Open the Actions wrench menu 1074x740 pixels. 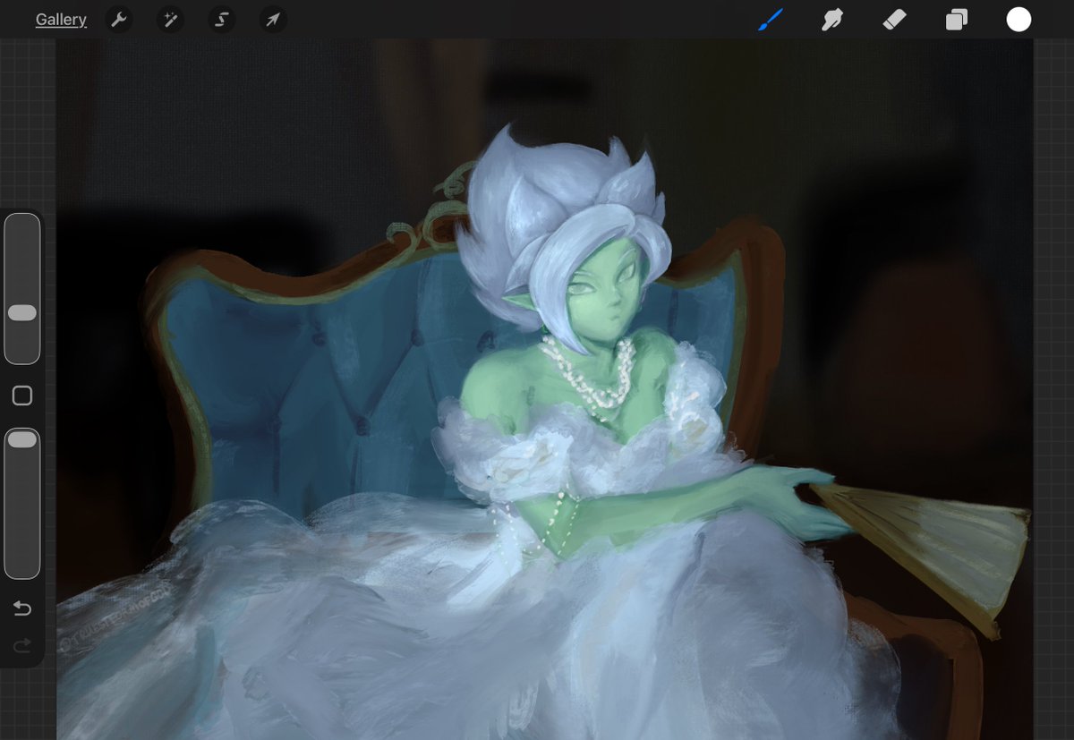(119, 20)
